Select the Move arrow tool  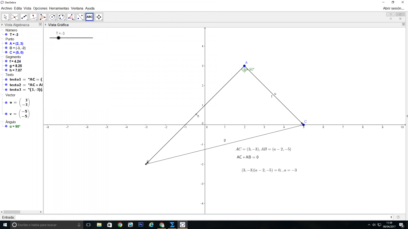coord(5,17)
